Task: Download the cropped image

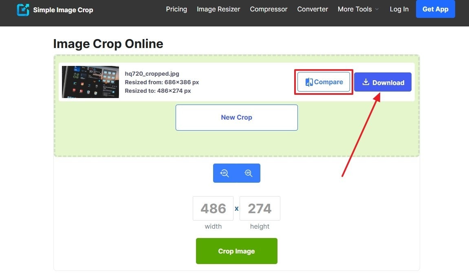Action: pos(383,82)
